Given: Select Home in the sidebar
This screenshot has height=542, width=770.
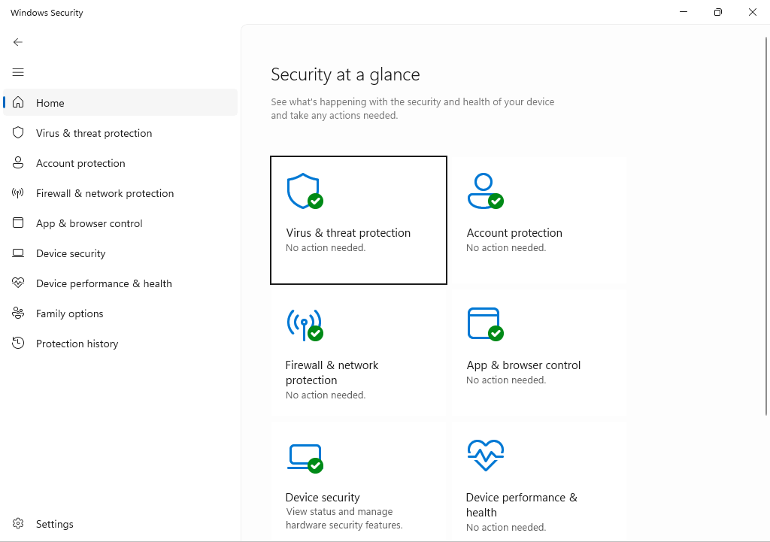Looking at the screenshot, I should coord(50,103).
